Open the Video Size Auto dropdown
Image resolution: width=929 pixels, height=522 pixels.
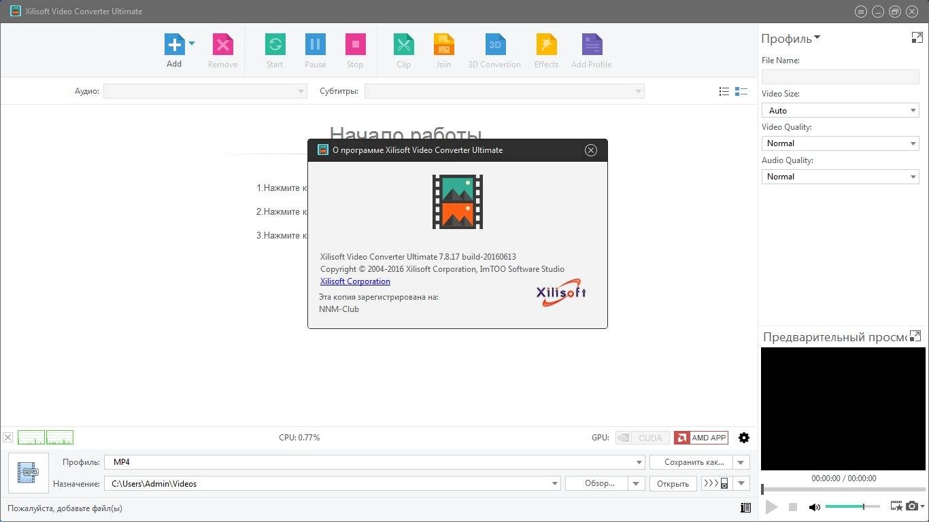(x=841, y=110)
